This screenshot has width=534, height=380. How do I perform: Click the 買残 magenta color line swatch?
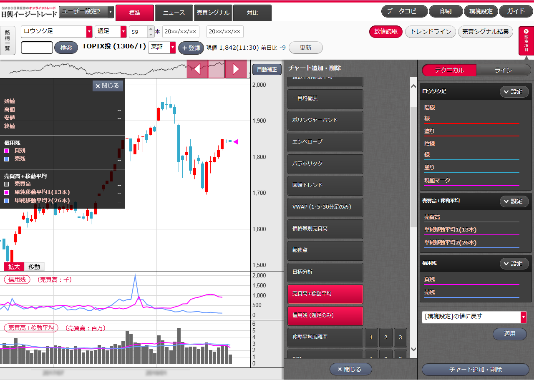471,284
